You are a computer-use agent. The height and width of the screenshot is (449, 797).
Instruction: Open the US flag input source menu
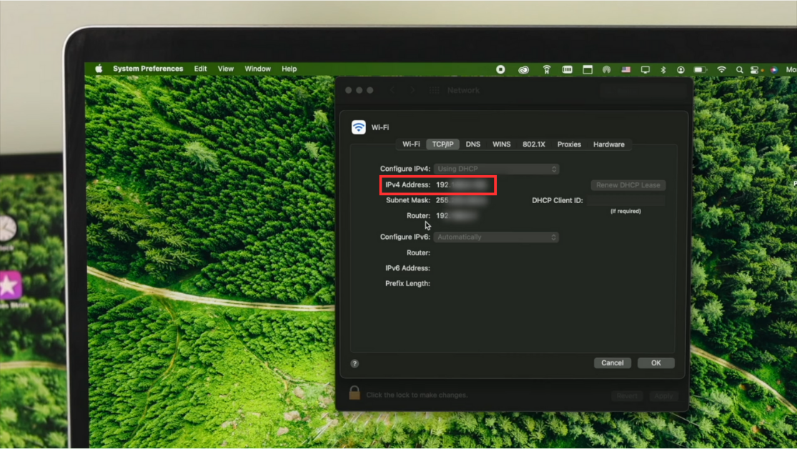click(625, 69)
